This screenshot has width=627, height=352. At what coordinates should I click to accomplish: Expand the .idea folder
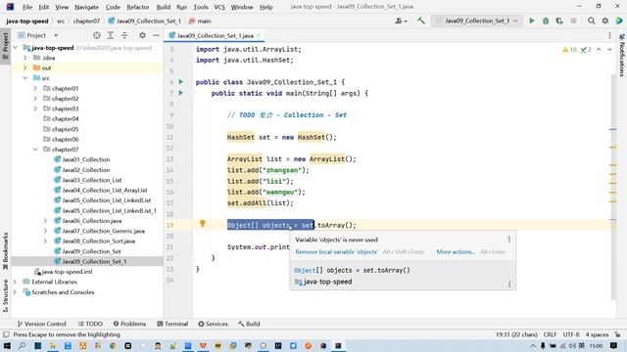pos(25,58)
